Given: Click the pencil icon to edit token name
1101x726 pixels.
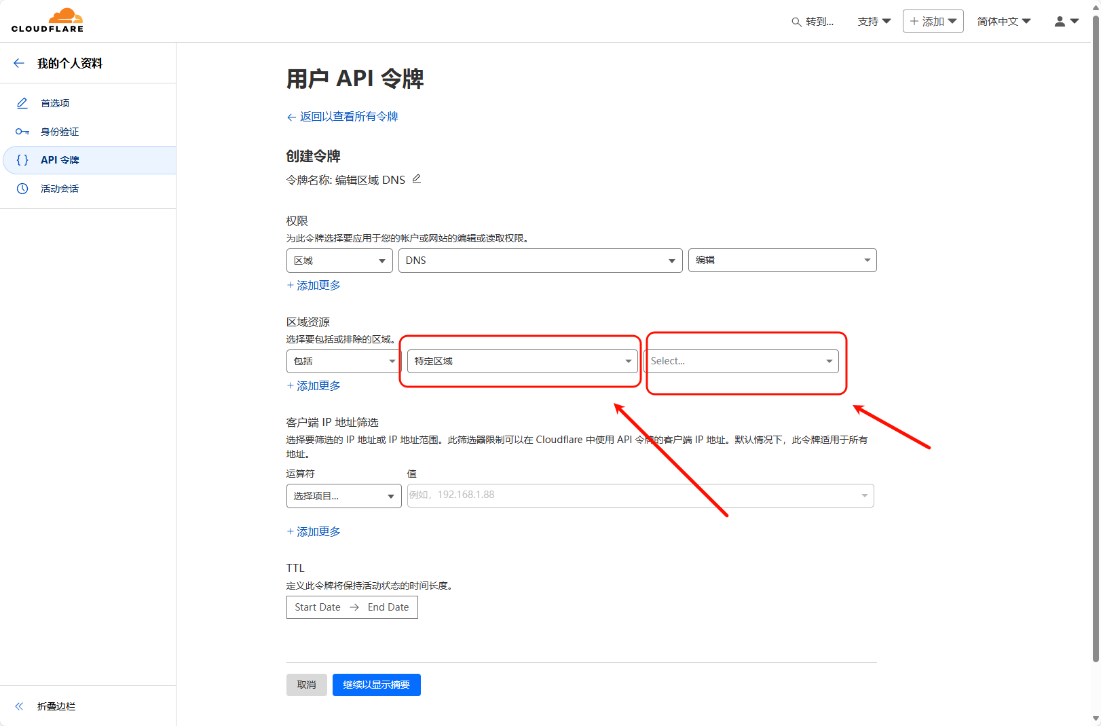Looking at the screenshot, I should click(x=417, y=179).
